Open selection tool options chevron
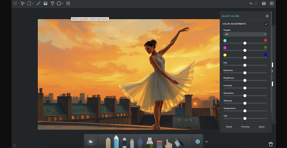The height and width of the screenshot is (148, 287). [x=33, y=3]
